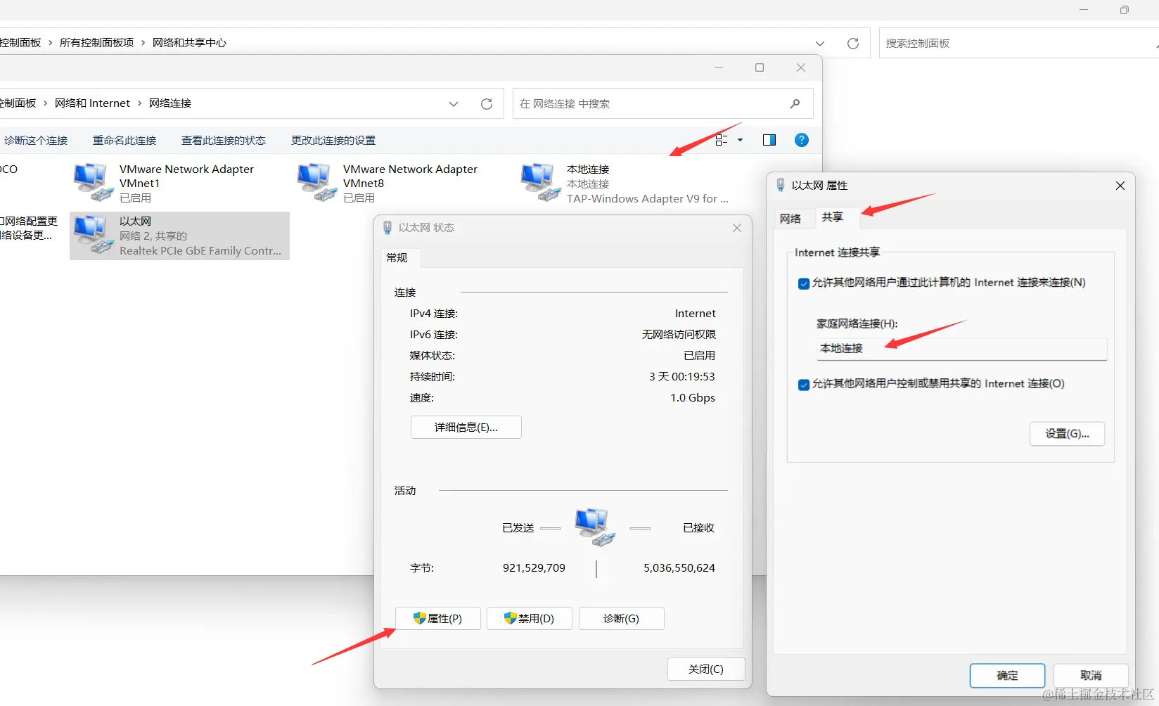
Task: Open the view options dropdown arrow
Action: pos(740,140)
